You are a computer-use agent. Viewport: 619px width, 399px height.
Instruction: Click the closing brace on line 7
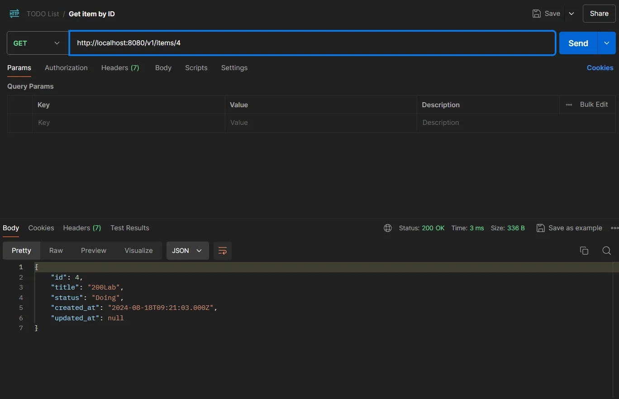point(36,328)
